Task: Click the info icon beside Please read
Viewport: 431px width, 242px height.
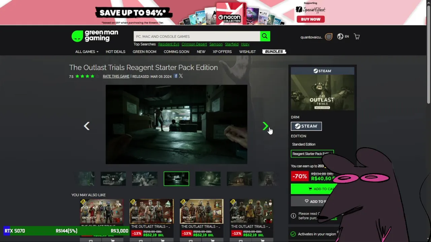Action: (293, 215)
